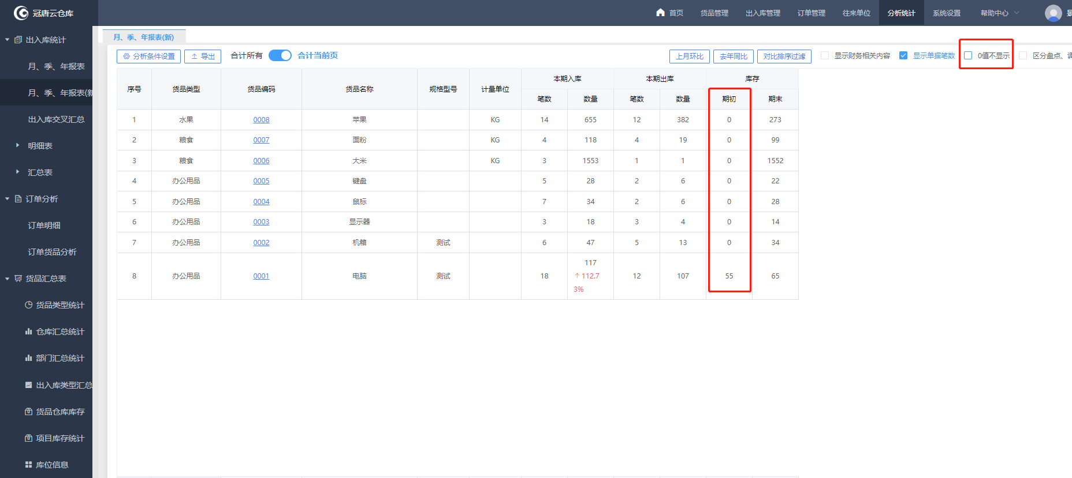Click the 货品类型 column header
The image size is (1072, 478).
(186, 89)
